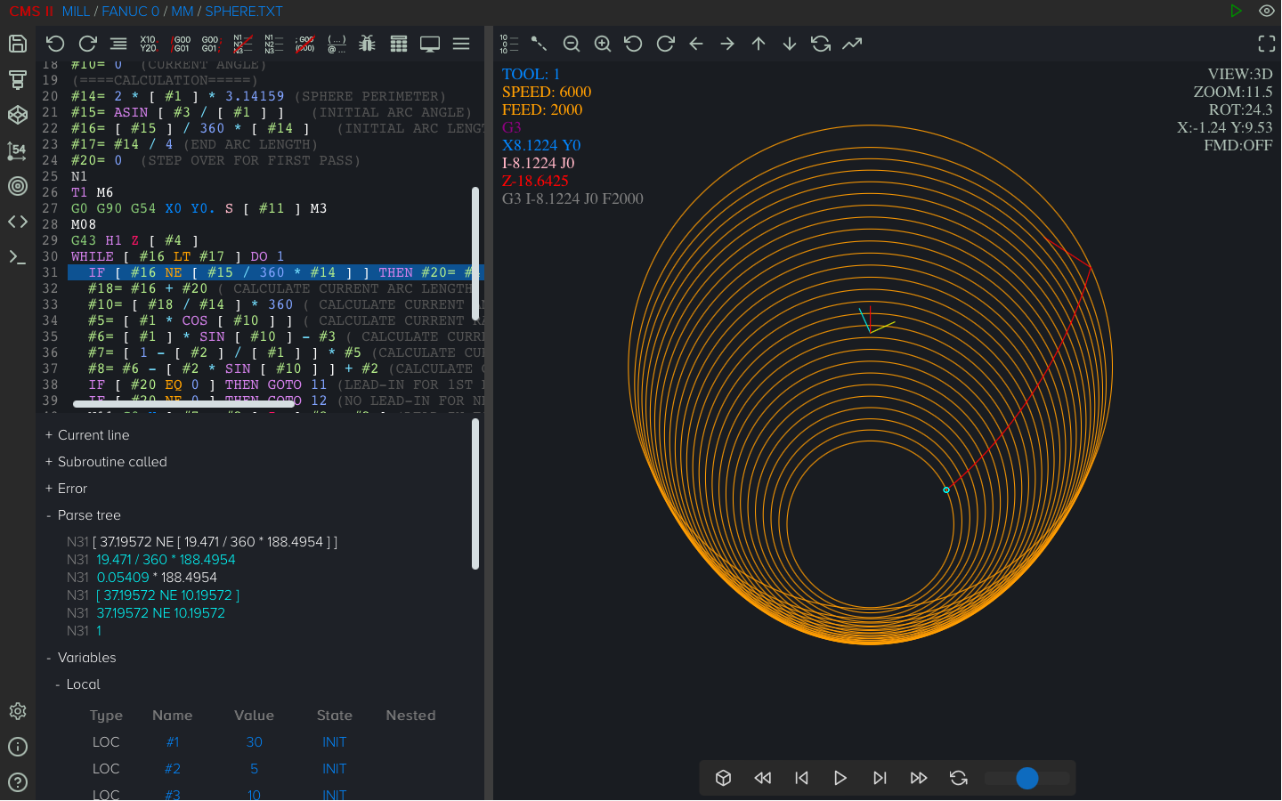
Task: Open the settings gear in sidebar
Action: coord(18,711)
